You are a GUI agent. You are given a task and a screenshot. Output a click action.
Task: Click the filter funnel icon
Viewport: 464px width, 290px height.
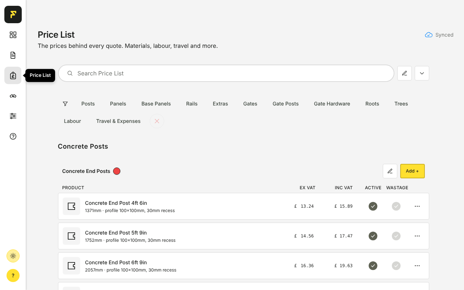pyautogui.click(x=65, y=104)
